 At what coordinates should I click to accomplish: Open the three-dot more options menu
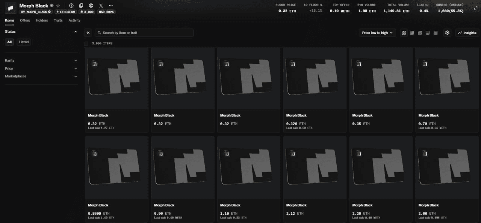click(110, 6)
